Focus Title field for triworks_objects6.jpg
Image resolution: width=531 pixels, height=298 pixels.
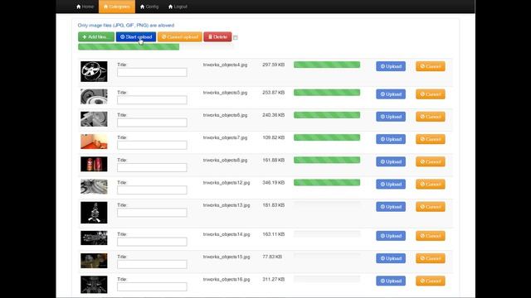click(x=152, y=123)
